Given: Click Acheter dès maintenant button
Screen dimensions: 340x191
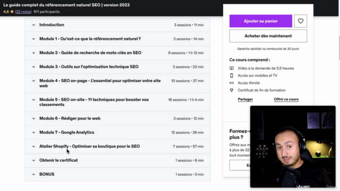Looking at the screenshot, I should (268, 36).
